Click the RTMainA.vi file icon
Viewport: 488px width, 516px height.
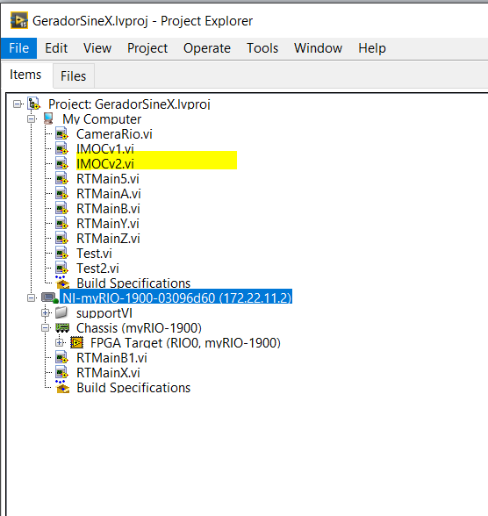click(x=61, y=193)
